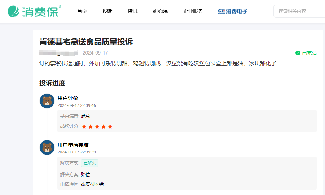Go to the 资讯 section
The width and height of the screenshot is (325, 195).
point(132,11)
